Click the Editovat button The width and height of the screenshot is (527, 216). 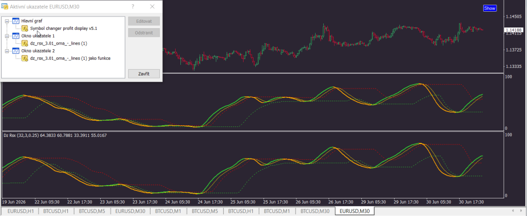point(144,21)
